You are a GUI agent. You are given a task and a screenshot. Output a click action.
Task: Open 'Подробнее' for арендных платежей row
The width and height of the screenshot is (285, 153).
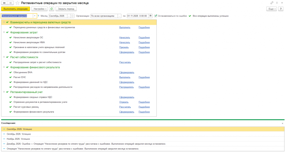[x=144, y=47]
